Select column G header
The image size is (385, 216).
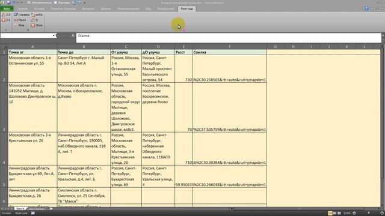(x=276, y=47)
